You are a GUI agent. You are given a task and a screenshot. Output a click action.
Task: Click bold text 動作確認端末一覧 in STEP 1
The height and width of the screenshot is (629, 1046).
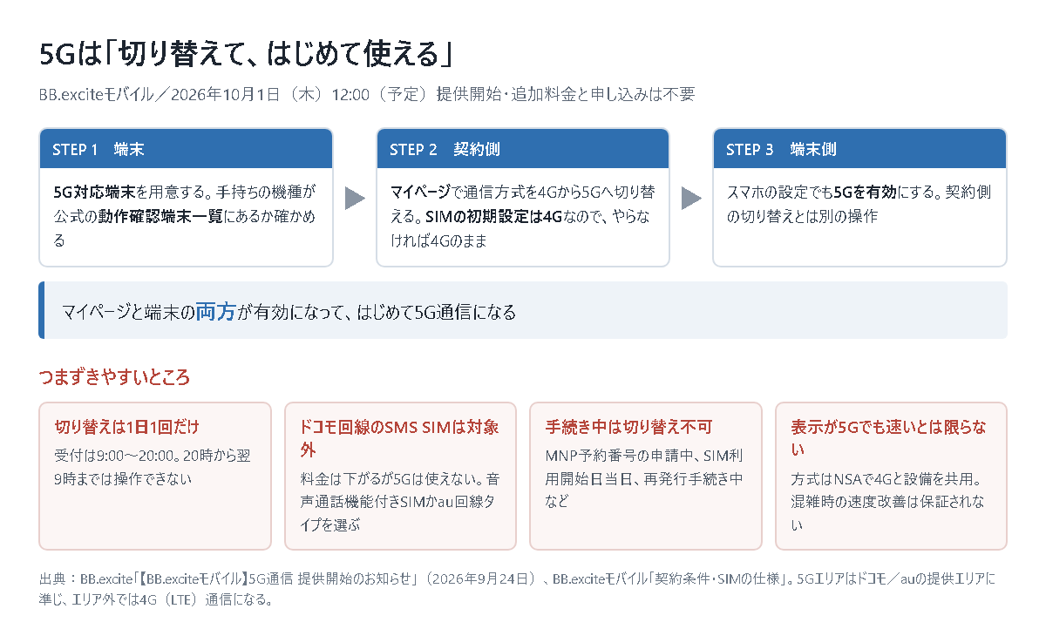[x=160, y=216]
